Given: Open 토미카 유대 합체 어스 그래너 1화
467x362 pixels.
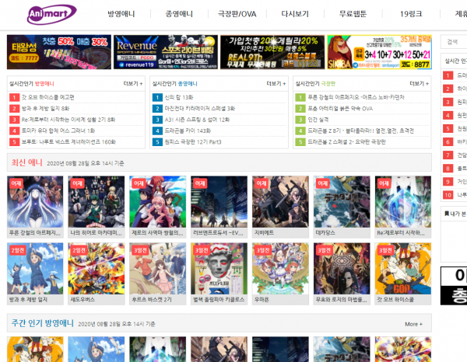Looking at the screenshot, I should click(58, 131).
